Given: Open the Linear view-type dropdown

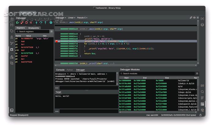Looking at the screenshot, I should (72, 18).
